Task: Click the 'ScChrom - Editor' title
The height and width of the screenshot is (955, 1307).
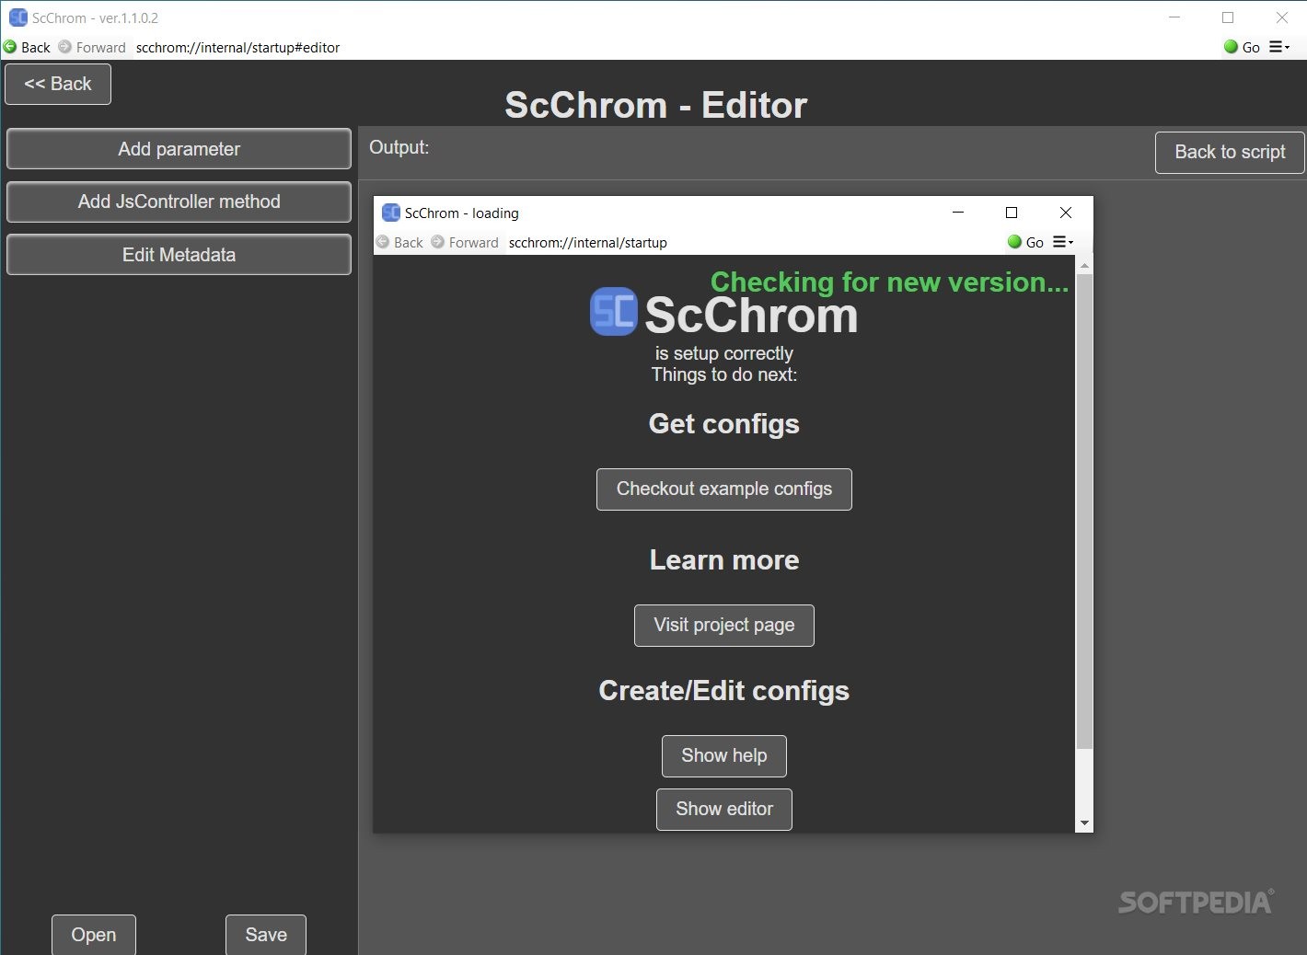Action: coord(656,105)
